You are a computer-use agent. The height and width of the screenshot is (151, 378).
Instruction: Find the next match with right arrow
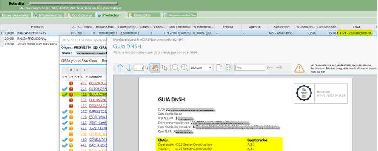pos(279,68)
